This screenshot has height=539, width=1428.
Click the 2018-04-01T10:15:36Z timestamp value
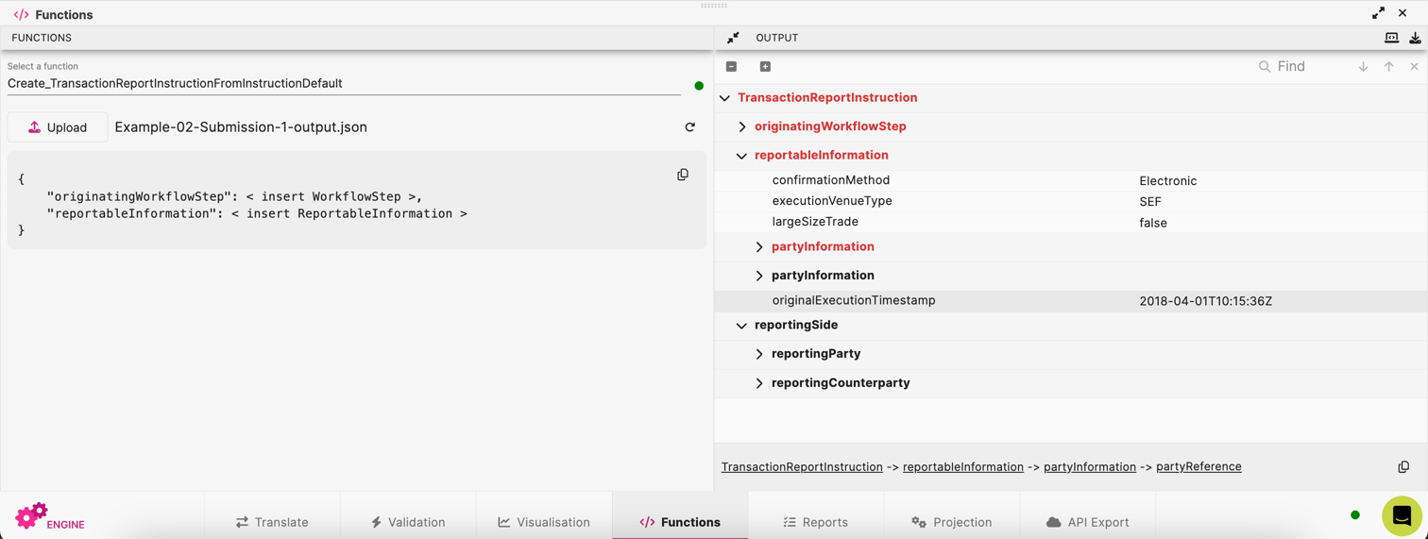(1206, 301)
